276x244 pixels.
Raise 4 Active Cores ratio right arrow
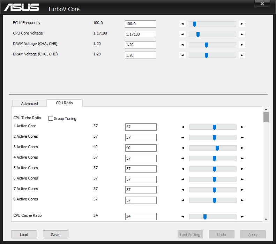coord(242,158)
